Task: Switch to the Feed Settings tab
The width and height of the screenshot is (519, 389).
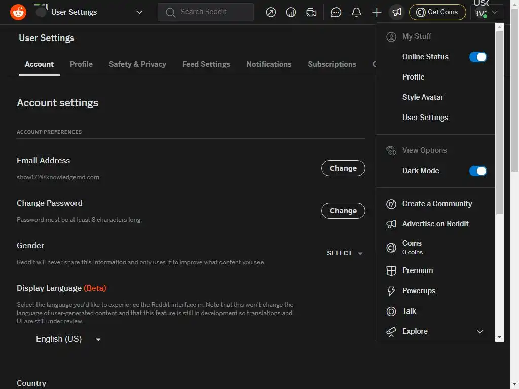Action: click(206, 64)
